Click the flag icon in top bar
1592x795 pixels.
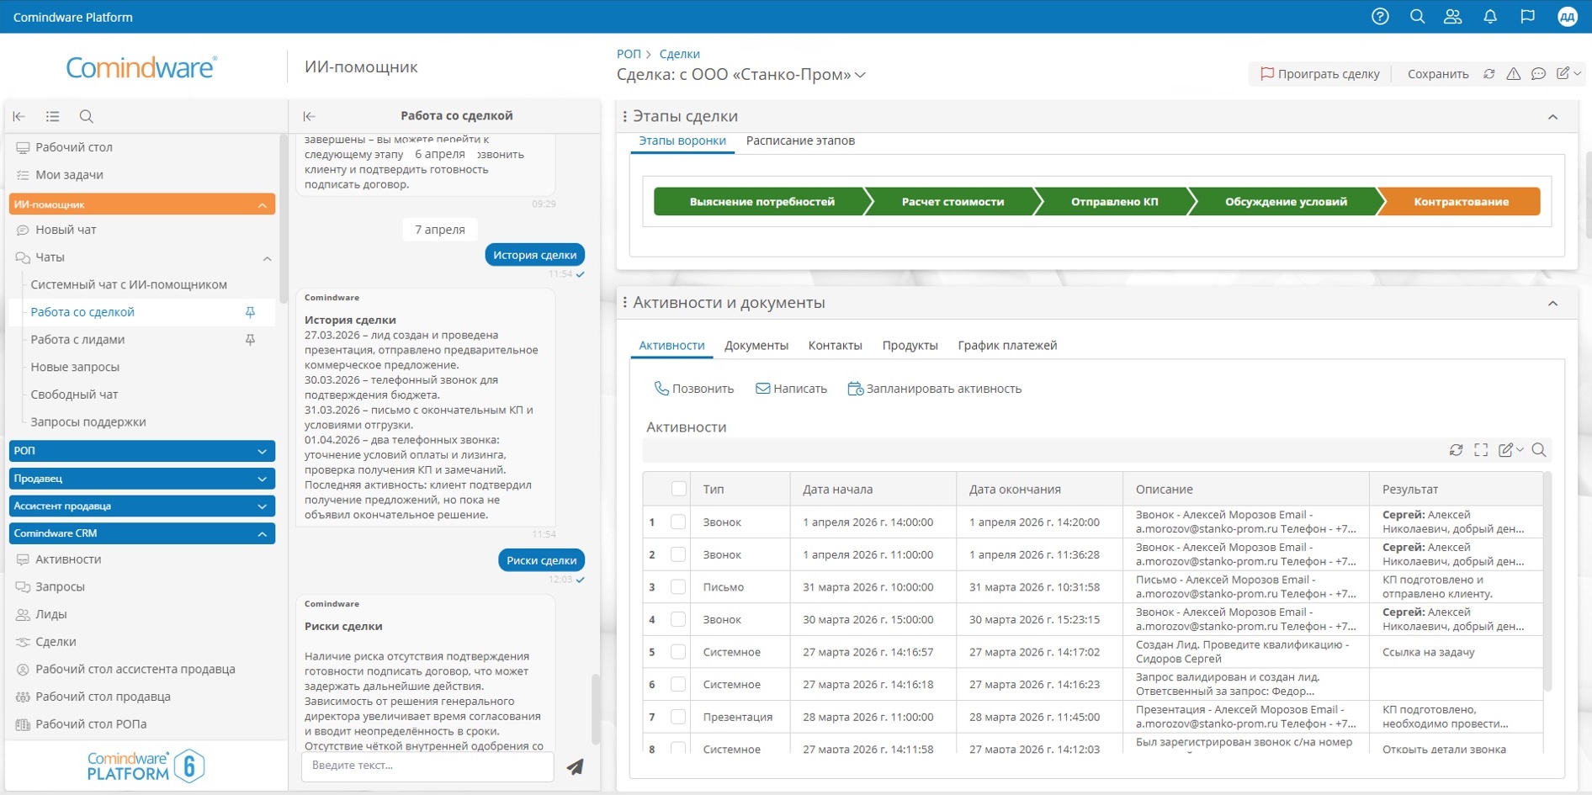pyautogui.click(x=1527, y=17)
